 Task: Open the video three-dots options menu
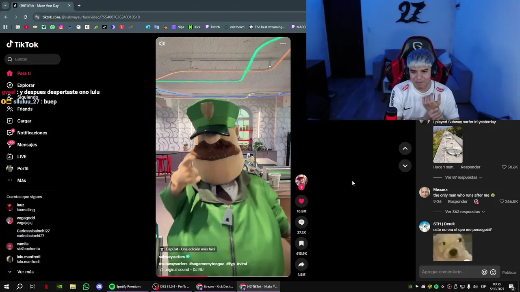[283, 43]
